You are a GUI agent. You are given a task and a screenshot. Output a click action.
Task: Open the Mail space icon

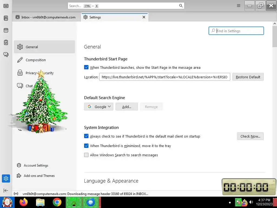pos(6,6)
